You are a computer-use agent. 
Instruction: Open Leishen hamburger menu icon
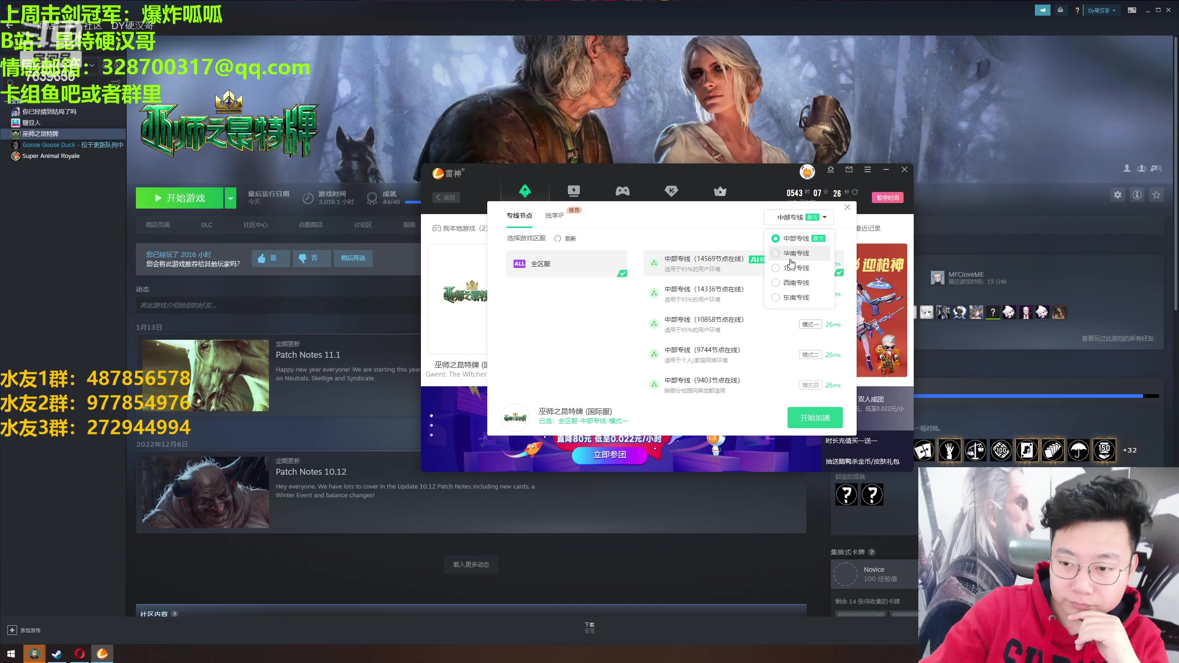[867, 169]
